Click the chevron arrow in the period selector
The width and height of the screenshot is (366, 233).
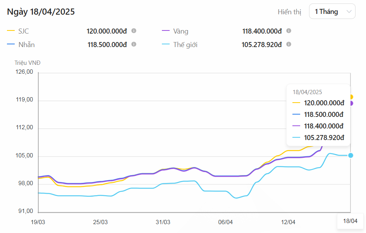coord(349,12)
